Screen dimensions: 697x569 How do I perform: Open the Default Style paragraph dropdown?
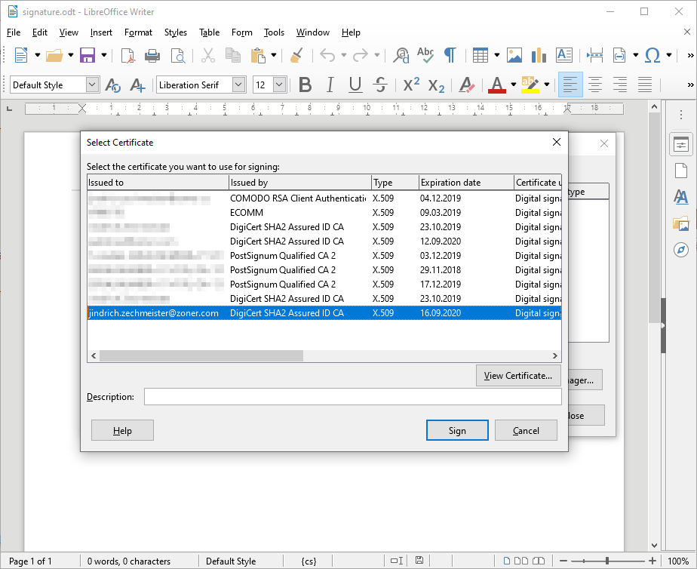92,85
